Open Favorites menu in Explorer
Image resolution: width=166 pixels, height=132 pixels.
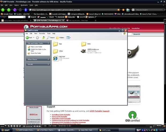click(x=42, y=34)
